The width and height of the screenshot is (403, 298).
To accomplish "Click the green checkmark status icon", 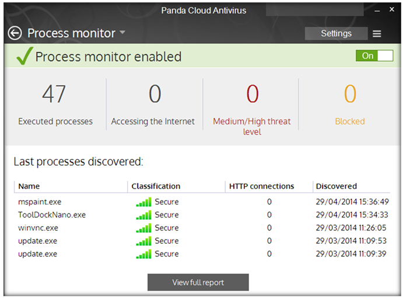I will [x=24, y=56].
